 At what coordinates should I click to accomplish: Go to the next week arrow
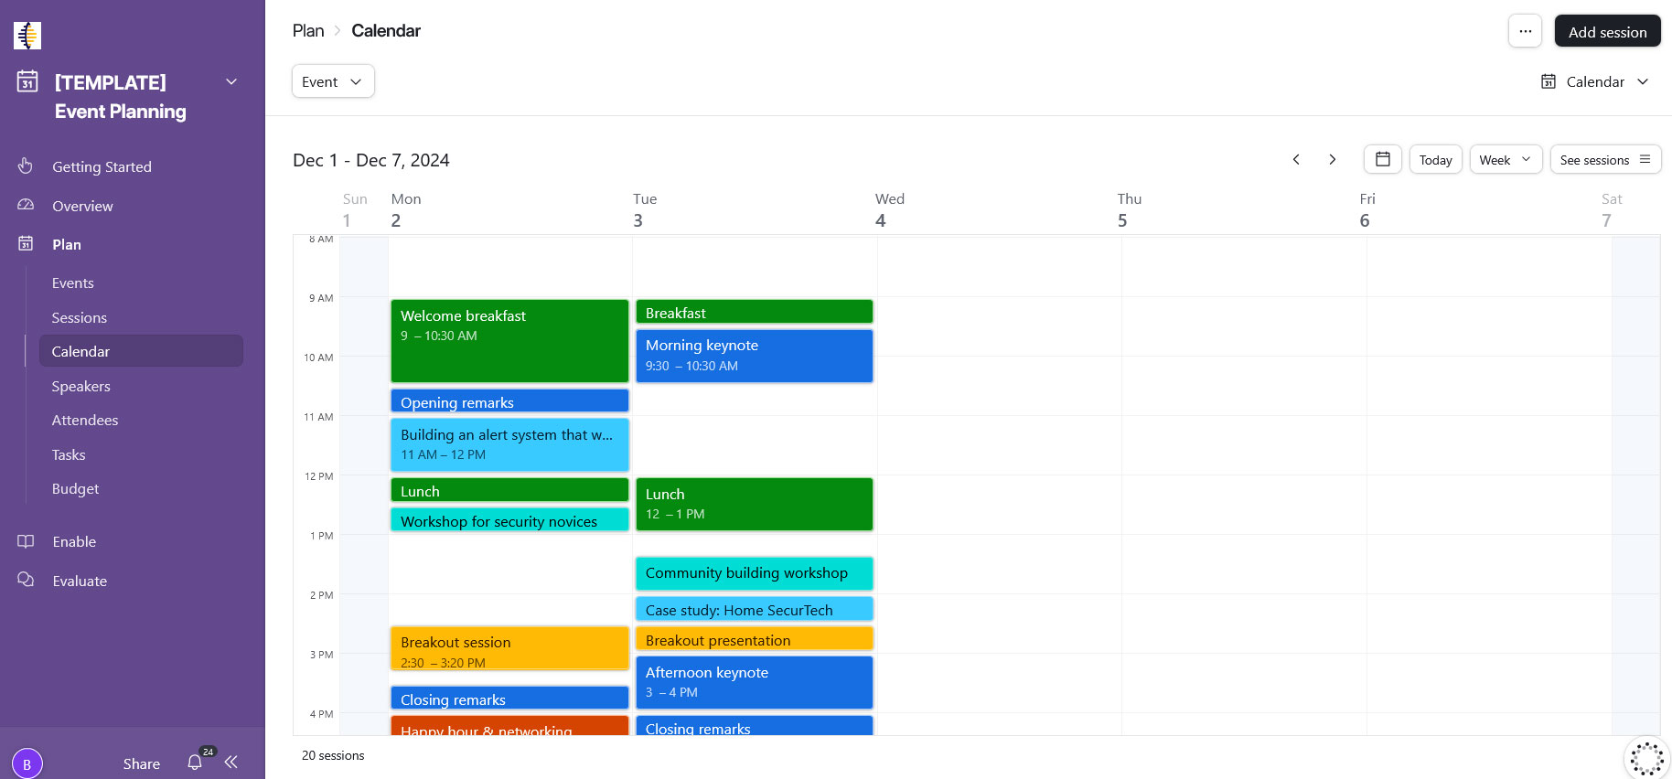pyautogui.click(x=1333, y=159)
